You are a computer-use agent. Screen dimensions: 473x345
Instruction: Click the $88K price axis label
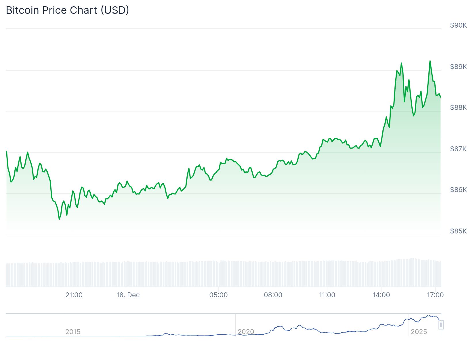(458, 108)
